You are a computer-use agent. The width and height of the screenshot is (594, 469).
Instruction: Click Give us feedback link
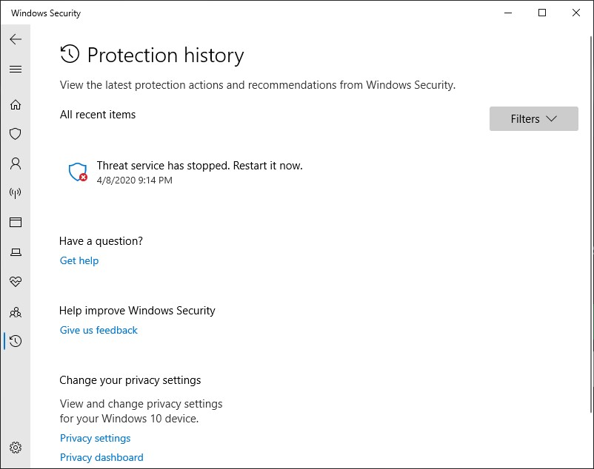point(99,330)
